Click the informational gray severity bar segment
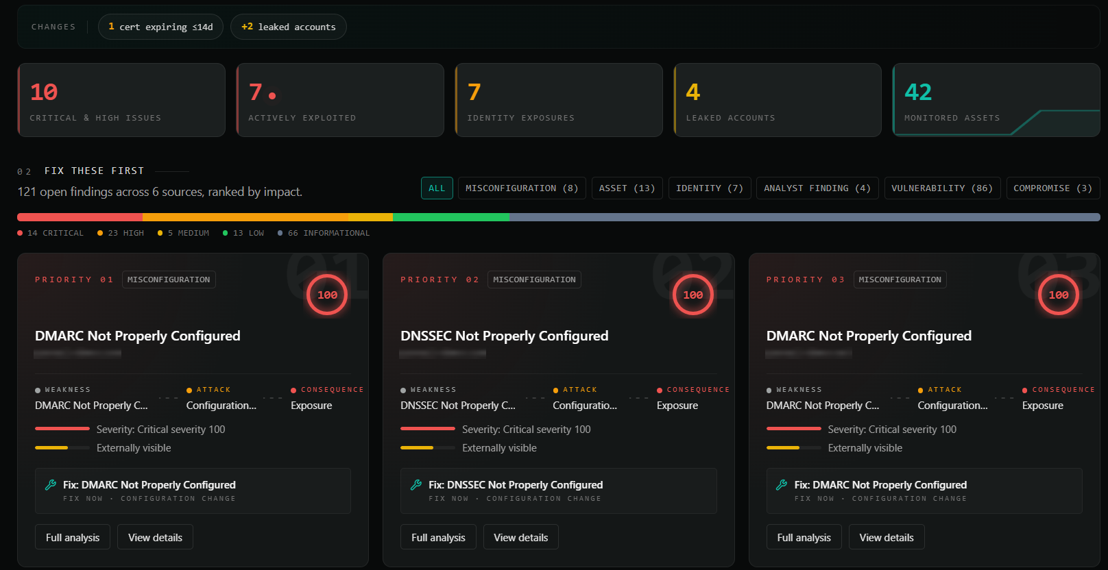The width and height of the screenshot is (1108, 570). 805,217
